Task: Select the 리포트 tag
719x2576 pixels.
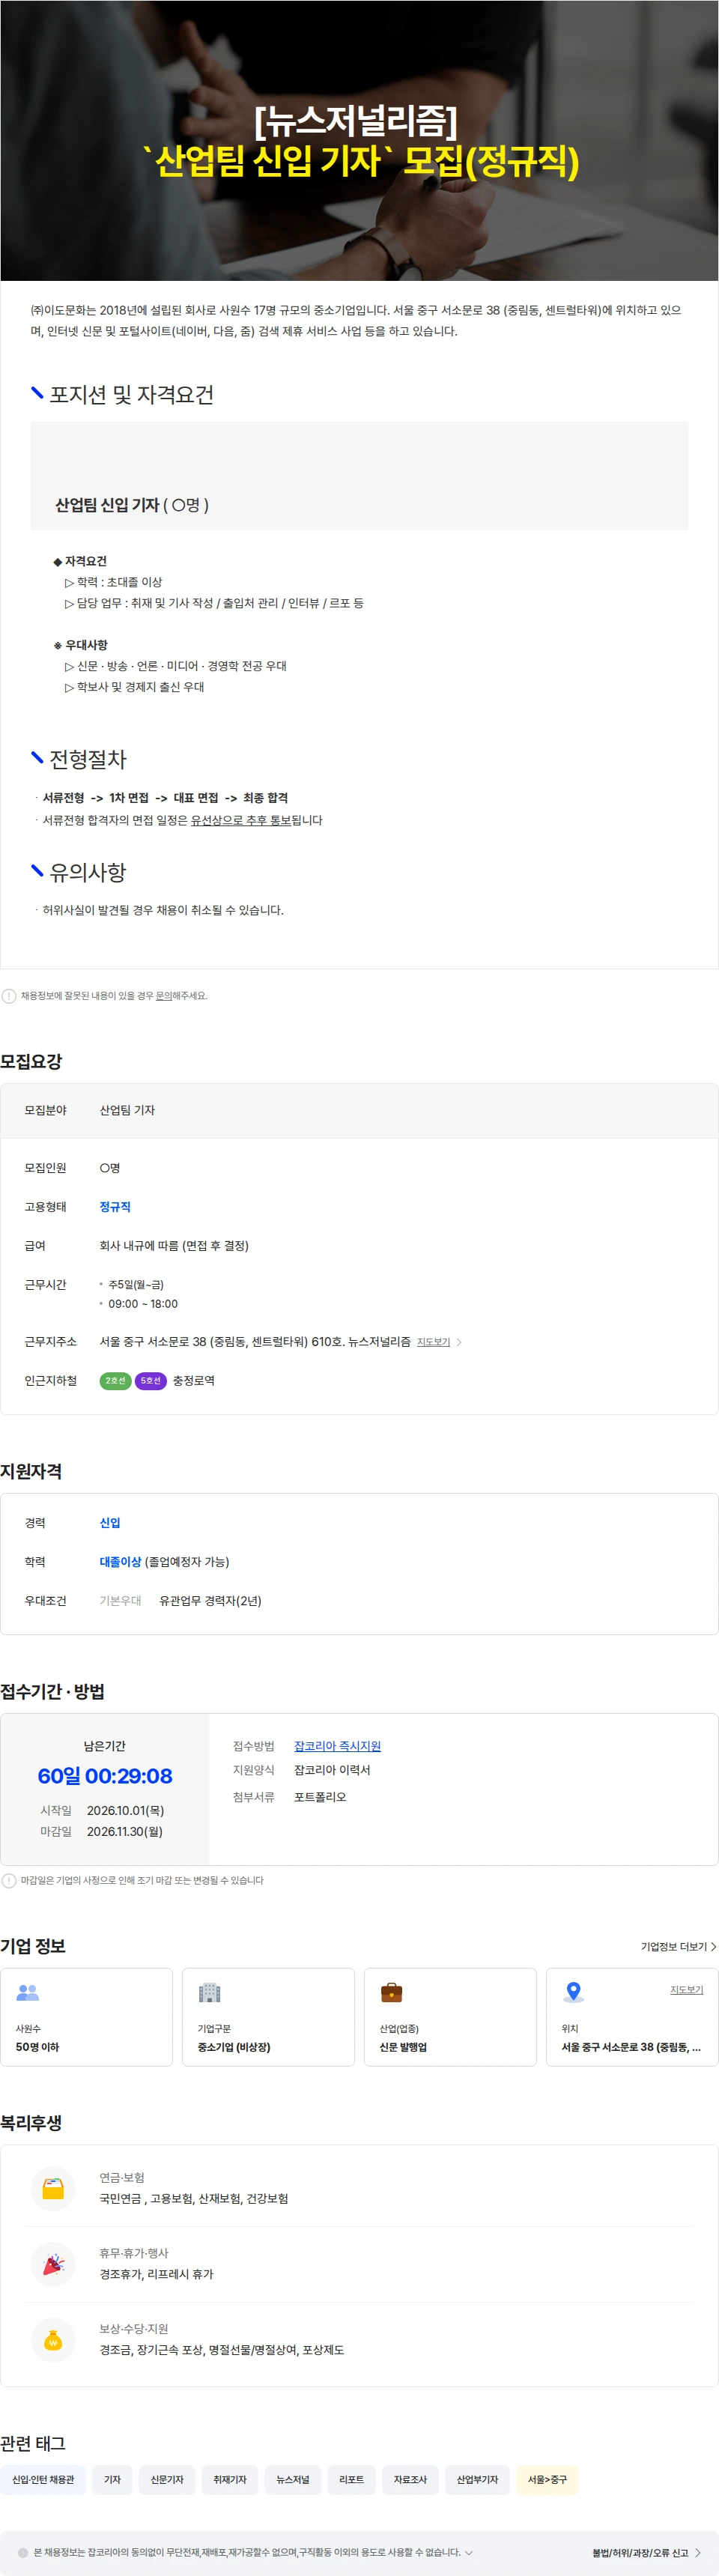Action: 351,2479
